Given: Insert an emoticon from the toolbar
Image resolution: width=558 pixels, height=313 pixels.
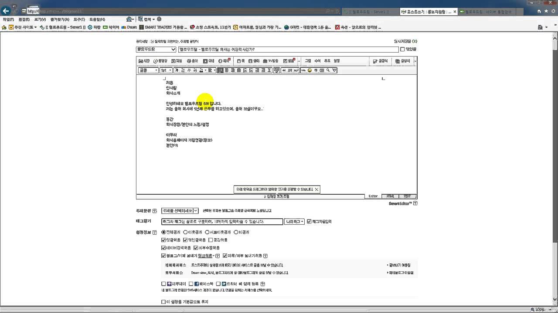Looking at the screenshot, I should [310, 70].
